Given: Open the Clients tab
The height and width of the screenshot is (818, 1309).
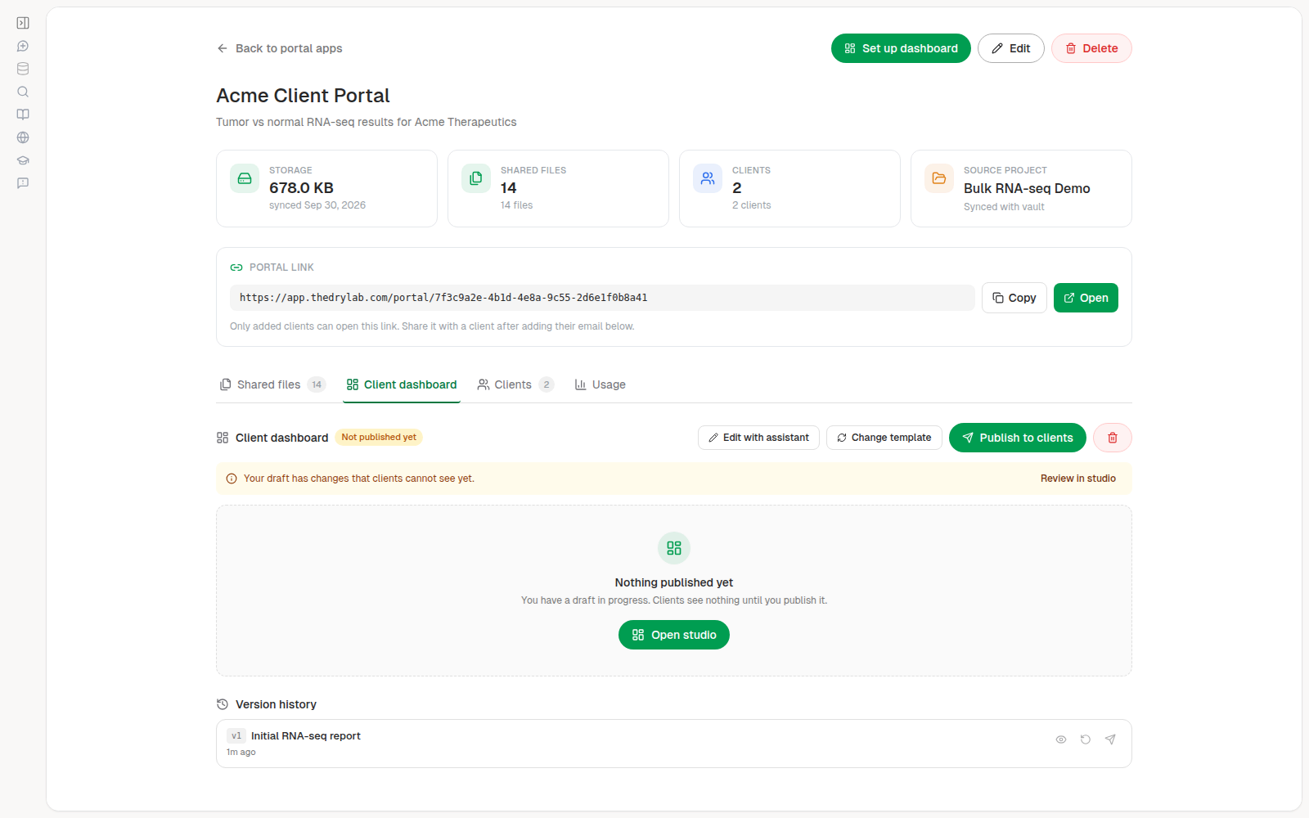Looking at the screenshot, I should (515, 384).
